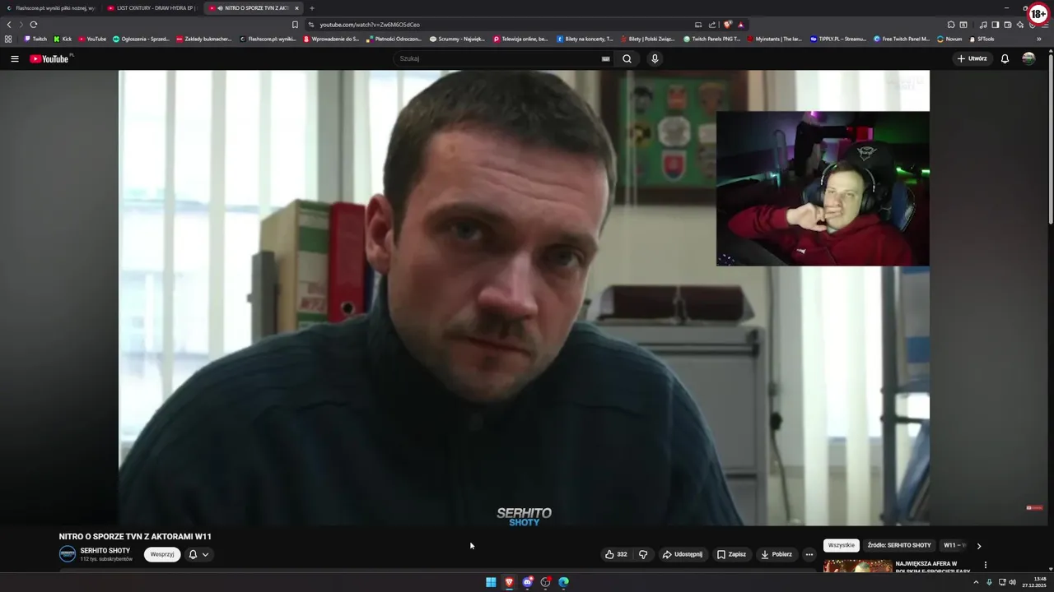Bookmark this page using address bar bookmark icon
Image resolution: width=1054 pixels, height=592 pixels.
295,25
